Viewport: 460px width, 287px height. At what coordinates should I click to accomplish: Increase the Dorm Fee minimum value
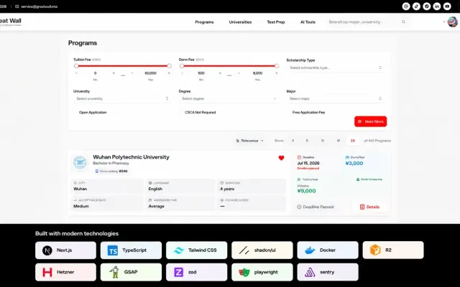[x=220, y=73]
